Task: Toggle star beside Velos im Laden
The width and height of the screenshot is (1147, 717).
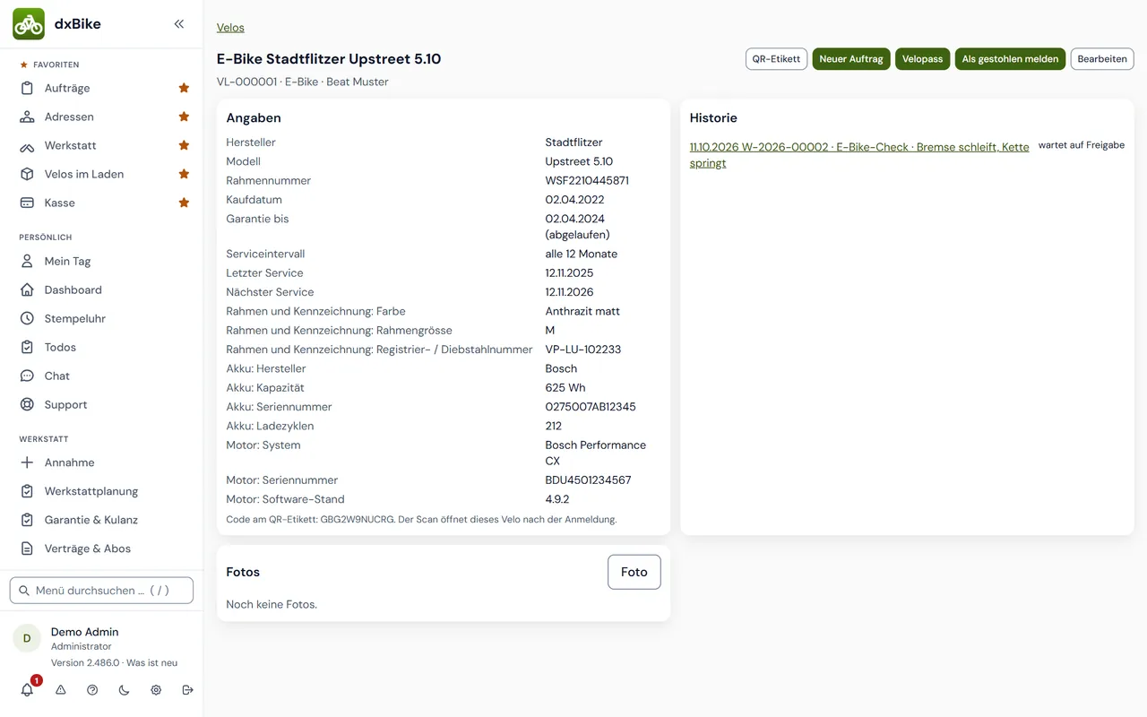Action: point(184,174)
